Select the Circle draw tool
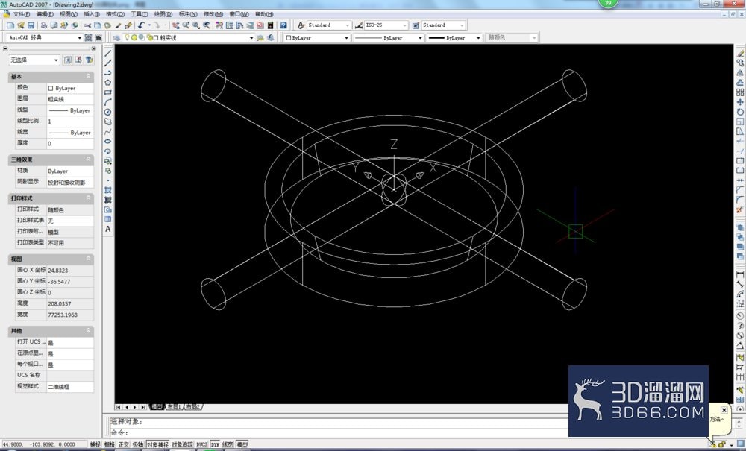Image resolution: width=746 pixels, height=451 pixels. (x=108, y=112)
